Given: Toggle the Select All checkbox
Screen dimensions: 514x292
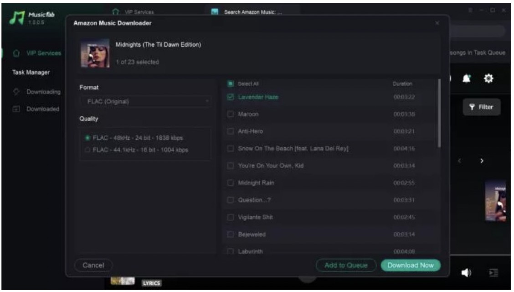Looking at the screenshot, I should click(231, 83).
